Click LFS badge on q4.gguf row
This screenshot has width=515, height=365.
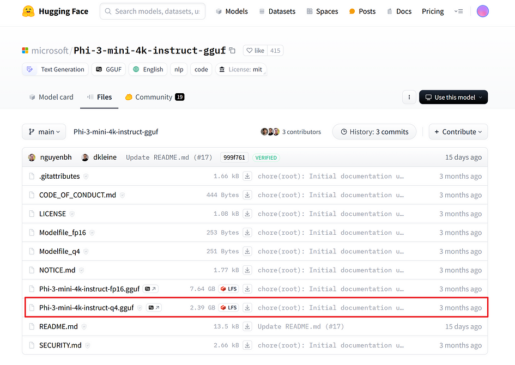228,308
